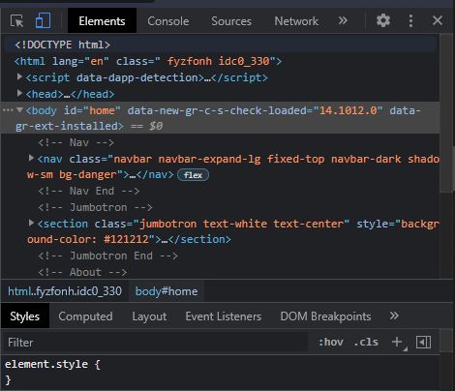Toggle the device toolbar icon
455x391 pixels.
click(43, 21)
